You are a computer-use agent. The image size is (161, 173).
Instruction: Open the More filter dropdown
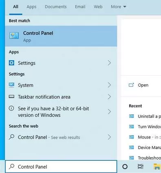[x=119, y=7]
